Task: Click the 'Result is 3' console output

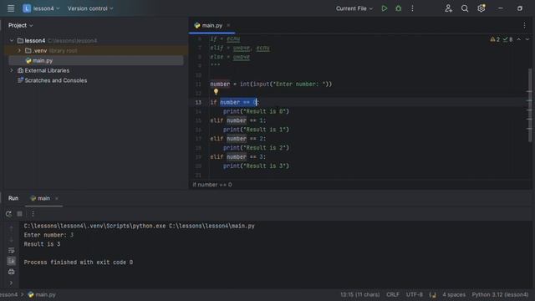Action: coord(42,244)
